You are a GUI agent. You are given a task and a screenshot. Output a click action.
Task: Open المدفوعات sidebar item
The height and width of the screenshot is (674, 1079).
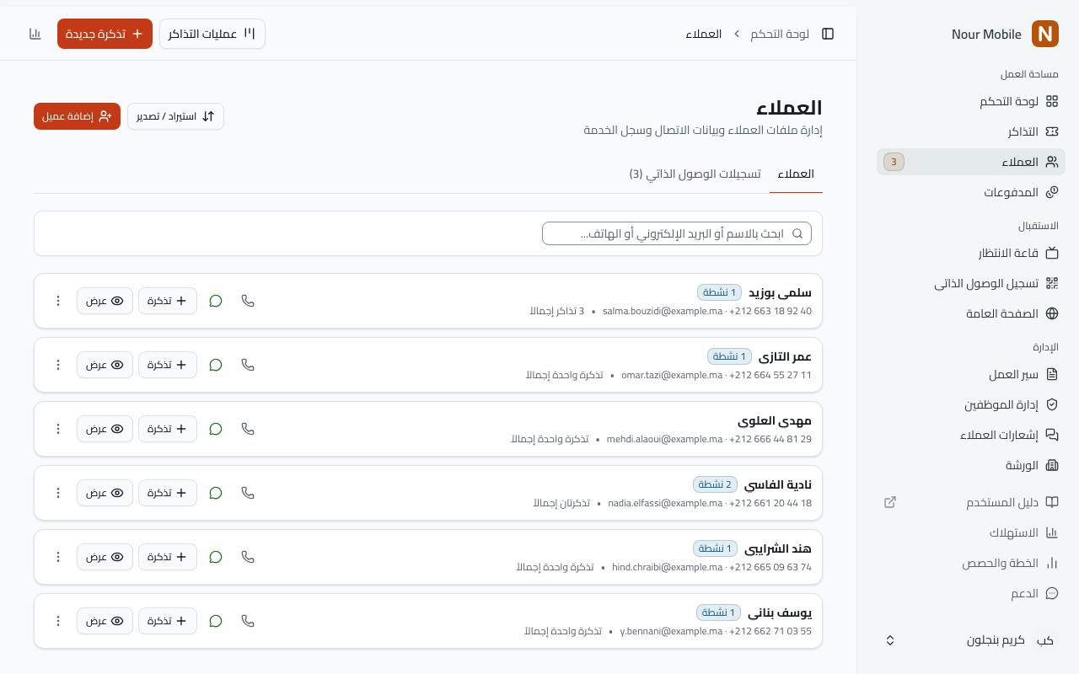click(971, 192)
